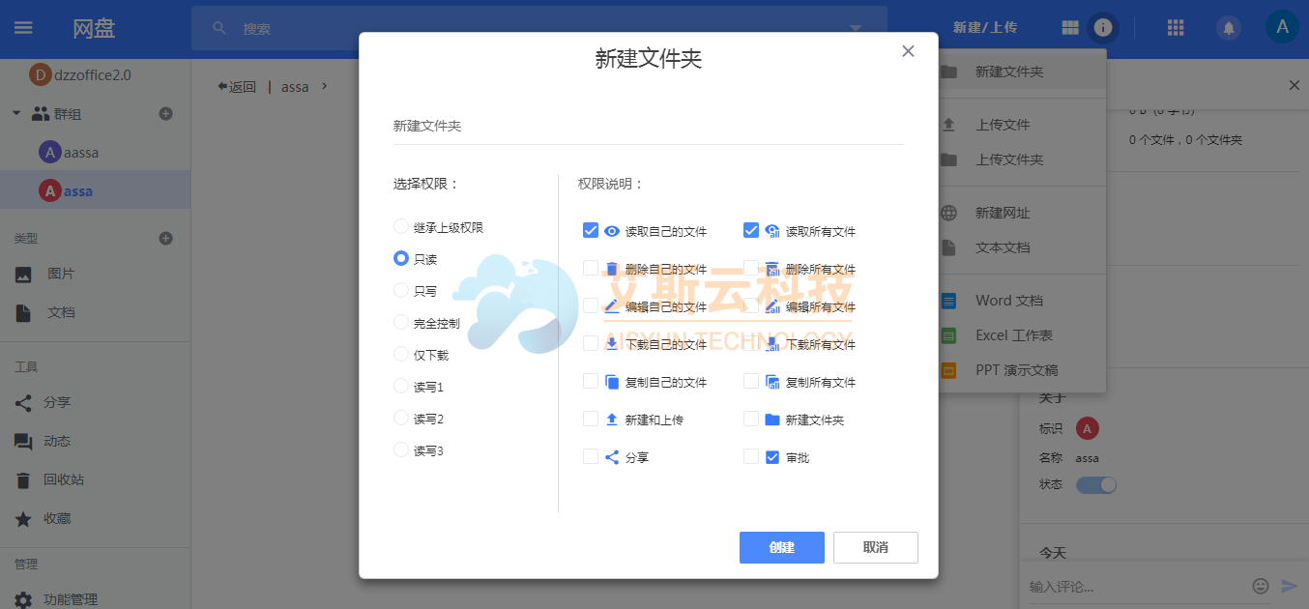Select the 完全控制 permission option
The width and height of the screenshot is (1309, 609).
pyautogui.click(x=400, y=322)
